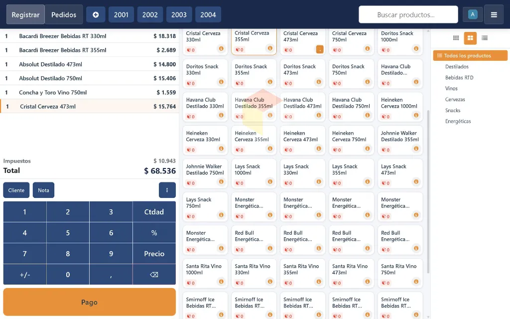The width and height of the screenshot is (510, 319).
Task: Select order line Concha y Toro Vino 750ml
Action: point(90,92)
